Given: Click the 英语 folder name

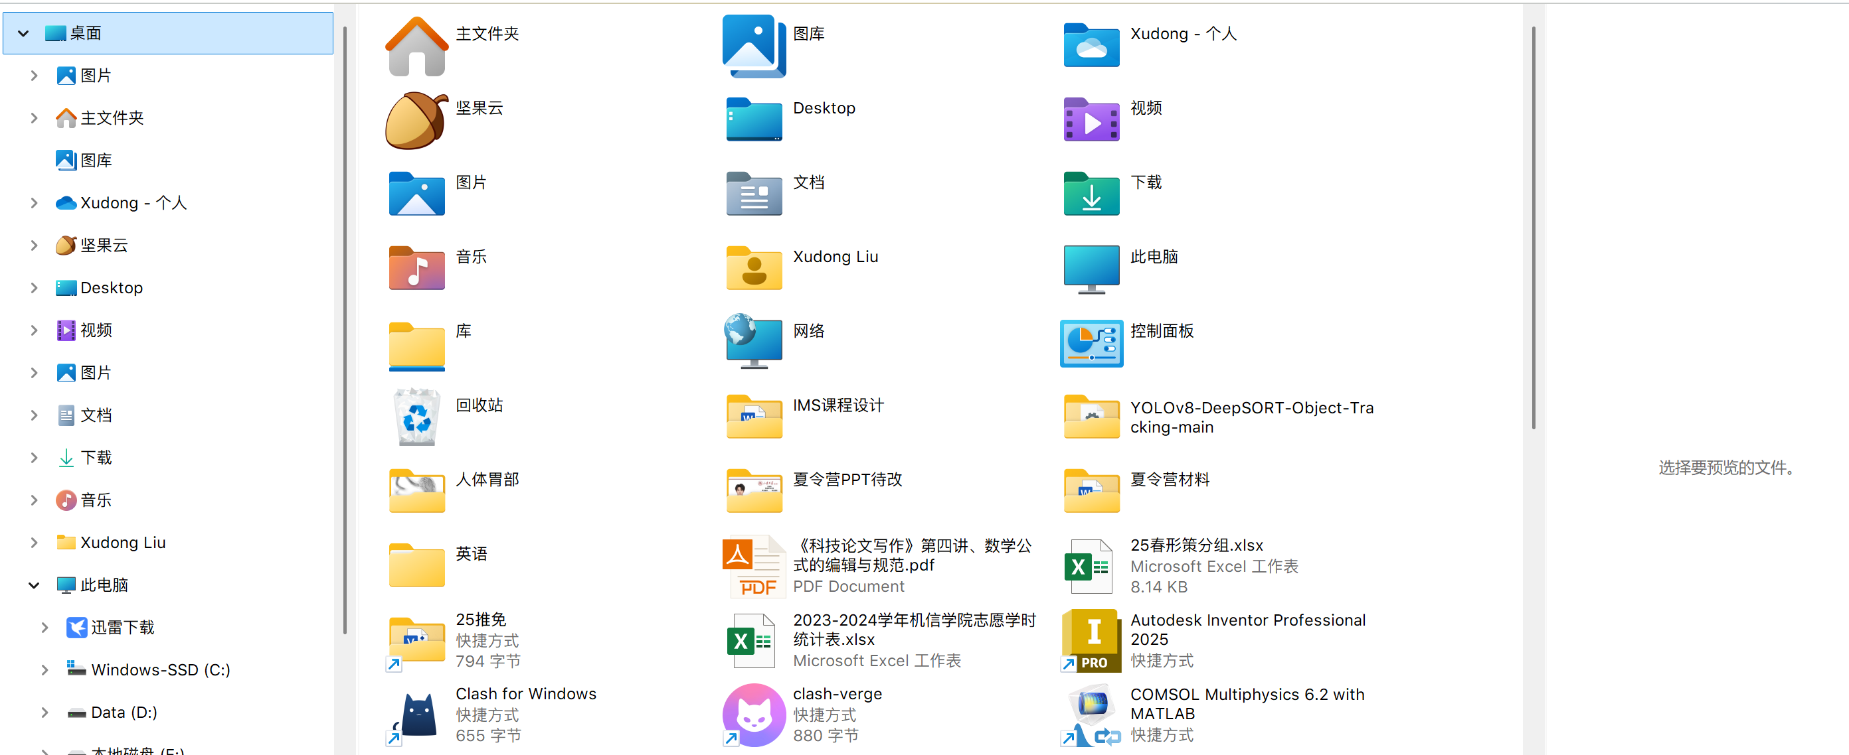Looking at the screenshot, I should pyautogui.click(x=472, y=553).
